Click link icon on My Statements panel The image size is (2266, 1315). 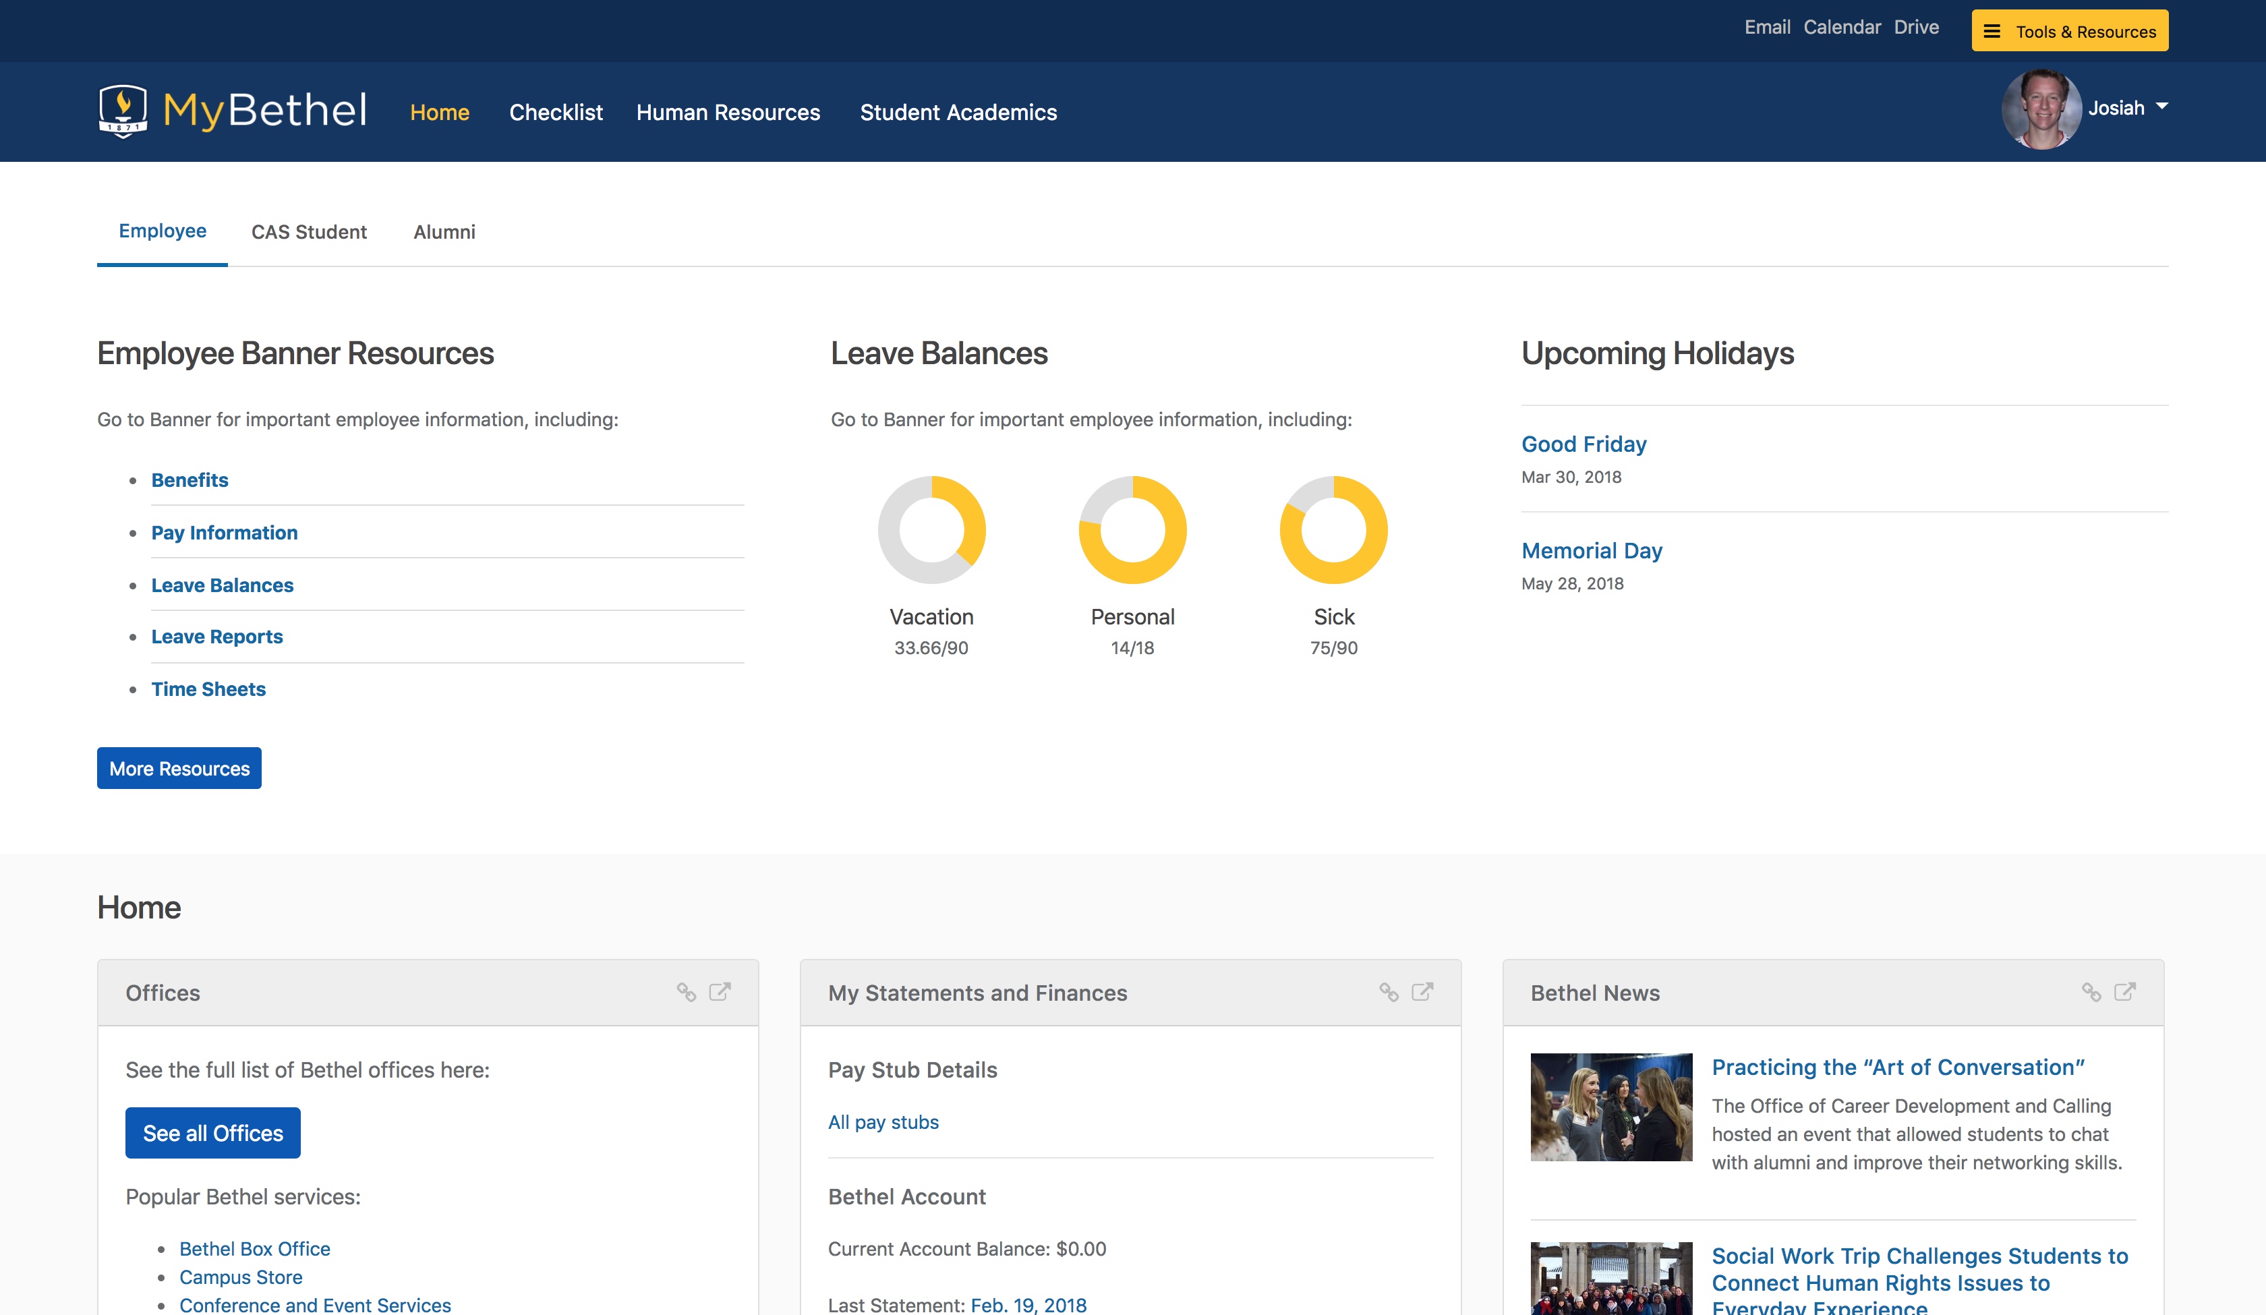[1389, 992]
